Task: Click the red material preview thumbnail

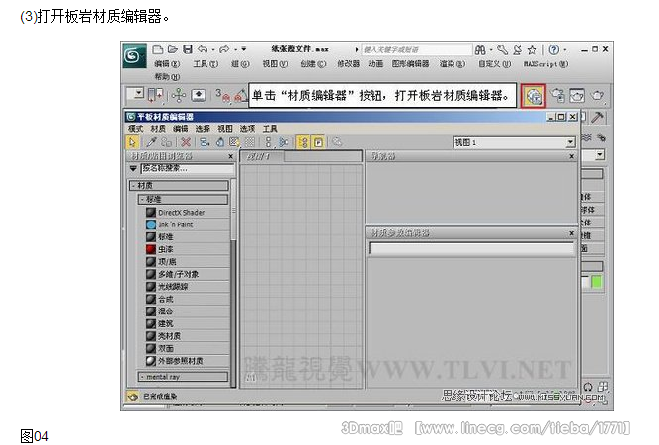Action: [151, 249]
